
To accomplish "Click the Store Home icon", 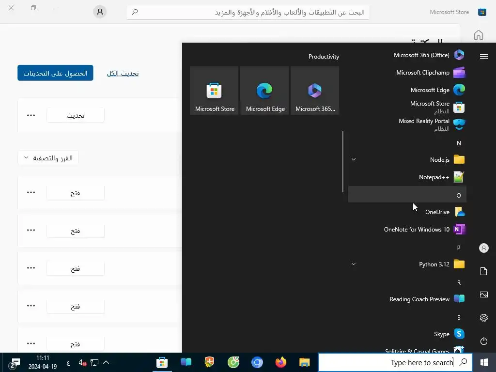I will pyautogui.click(x=478, y=35).
